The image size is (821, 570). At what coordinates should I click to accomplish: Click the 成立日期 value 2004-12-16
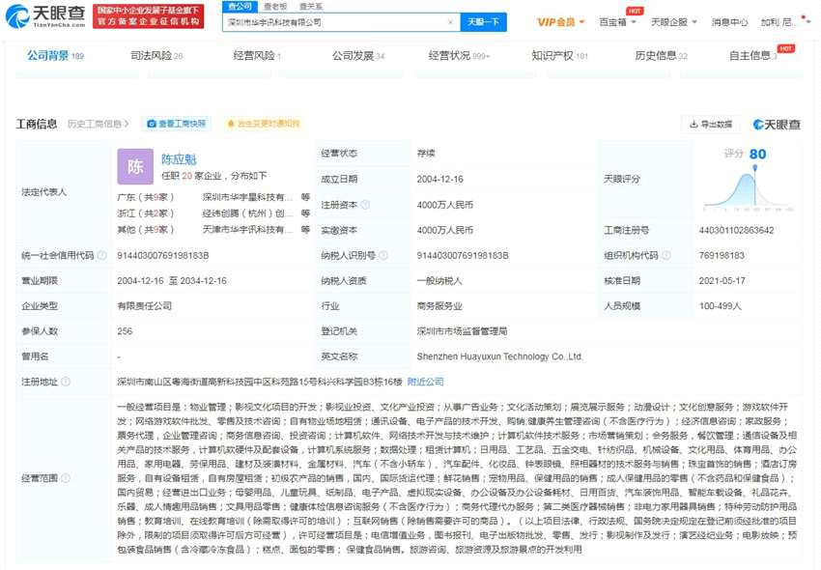(439, 179)
